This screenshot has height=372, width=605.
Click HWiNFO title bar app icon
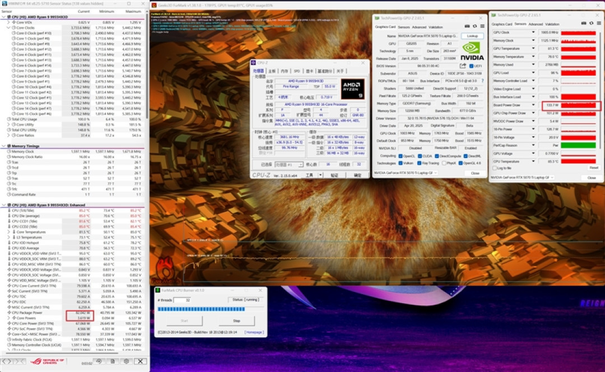pyautogui.click(x=4, y=3)
